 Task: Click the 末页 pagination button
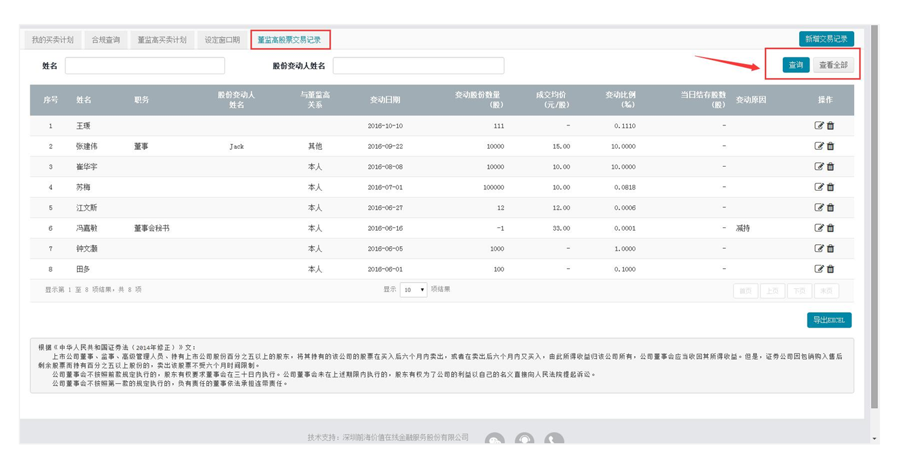pos(826,291)
